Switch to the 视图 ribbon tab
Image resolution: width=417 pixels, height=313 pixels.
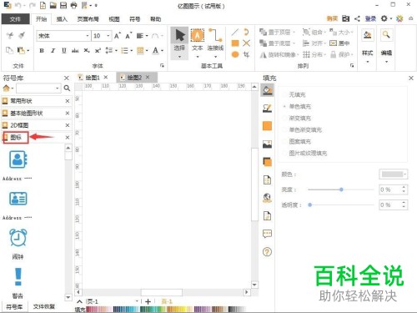click(x=114, y=19)
